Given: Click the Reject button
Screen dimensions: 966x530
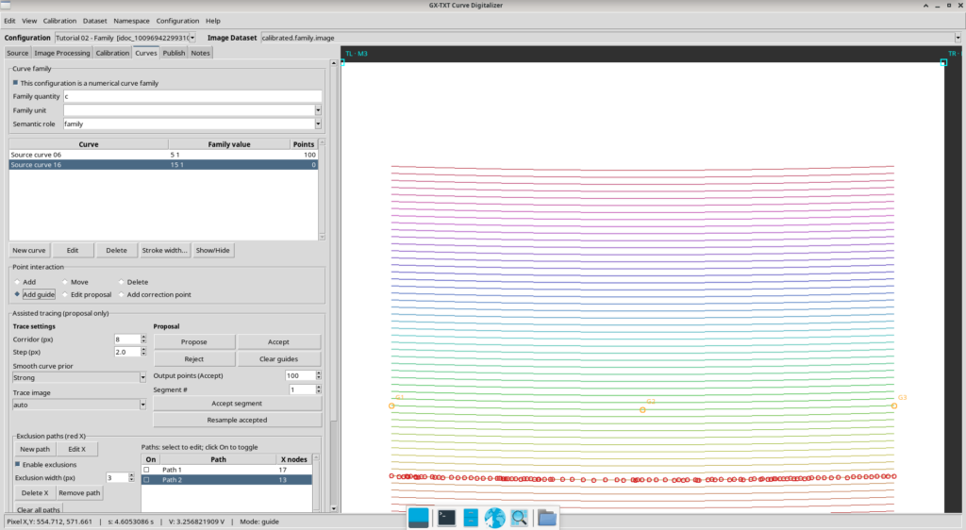Looking at the screenshot, I should coord(194,359).
